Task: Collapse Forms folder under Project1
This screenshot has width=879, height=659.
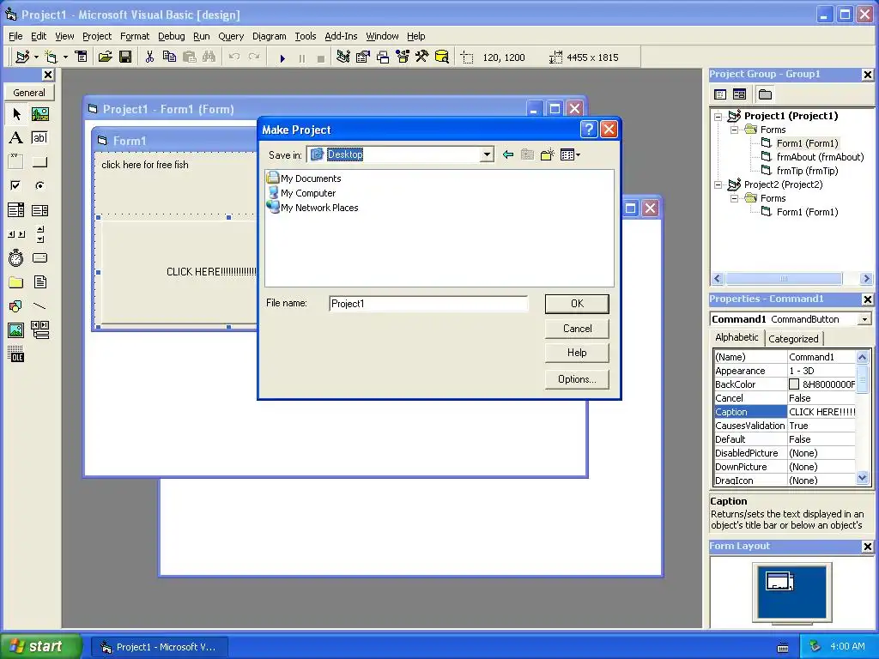Action: click(x=735, y=130)
